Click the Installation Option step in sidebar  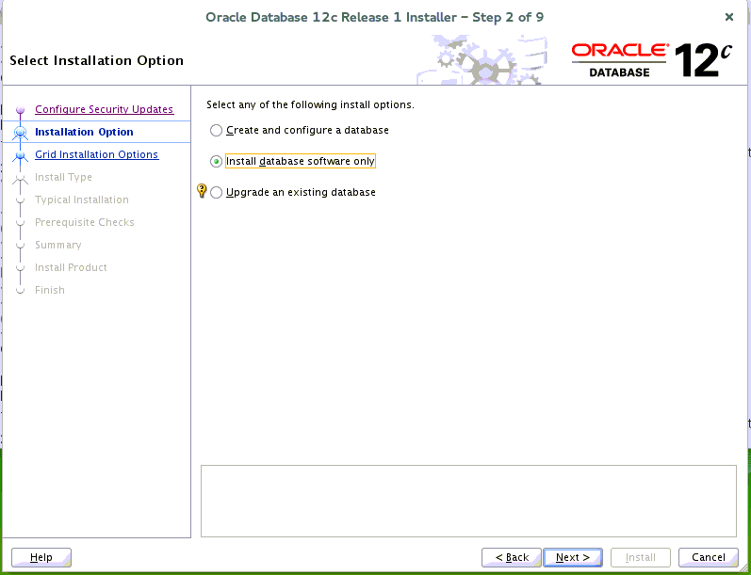tap(84, 132)
